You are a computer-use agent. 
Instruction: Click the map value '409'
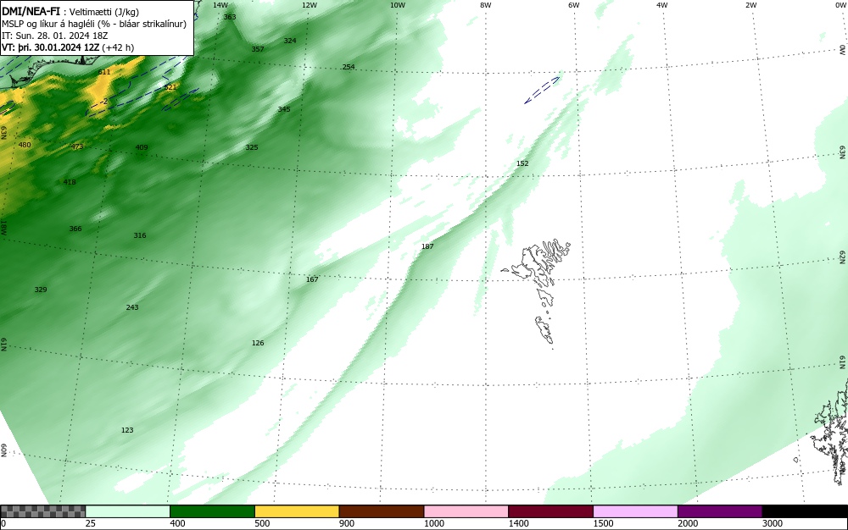[x=141, y=147]
